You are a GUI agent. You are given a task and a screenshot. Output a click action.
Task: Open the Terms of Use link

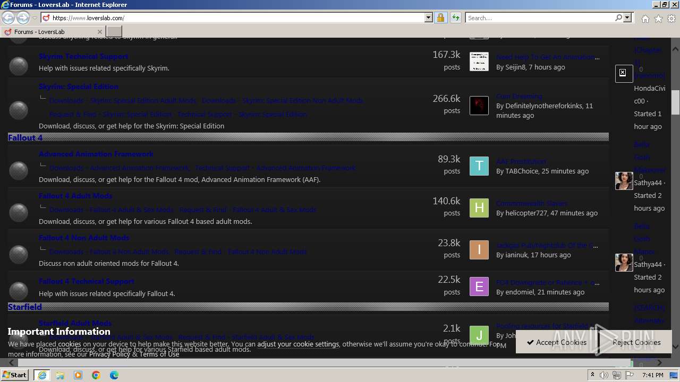(159, 354)
